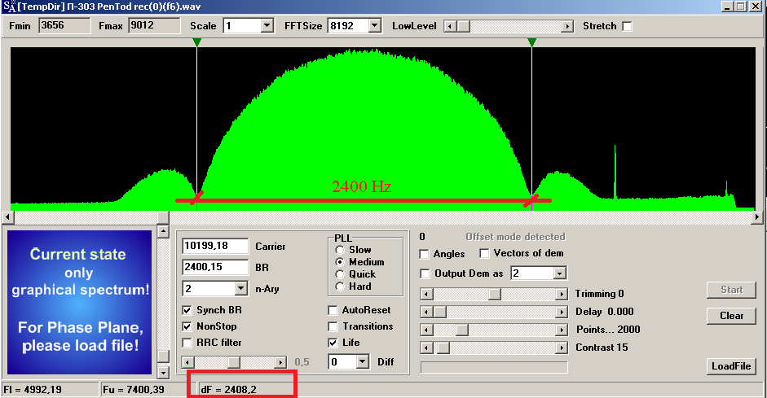Open the n-Ary dropdown

point(240,289)
